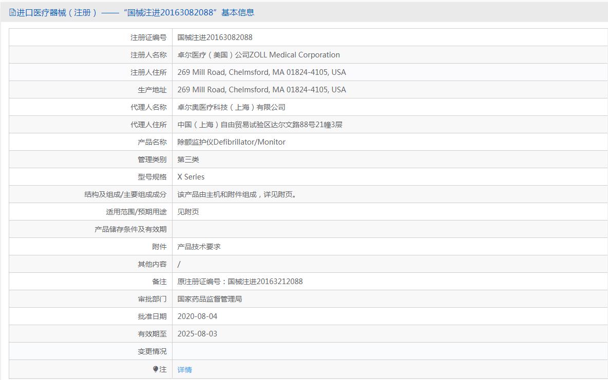
Task: Select product name 除颤监护仪Defibrillator/Monitor
Action: point(232,142)
